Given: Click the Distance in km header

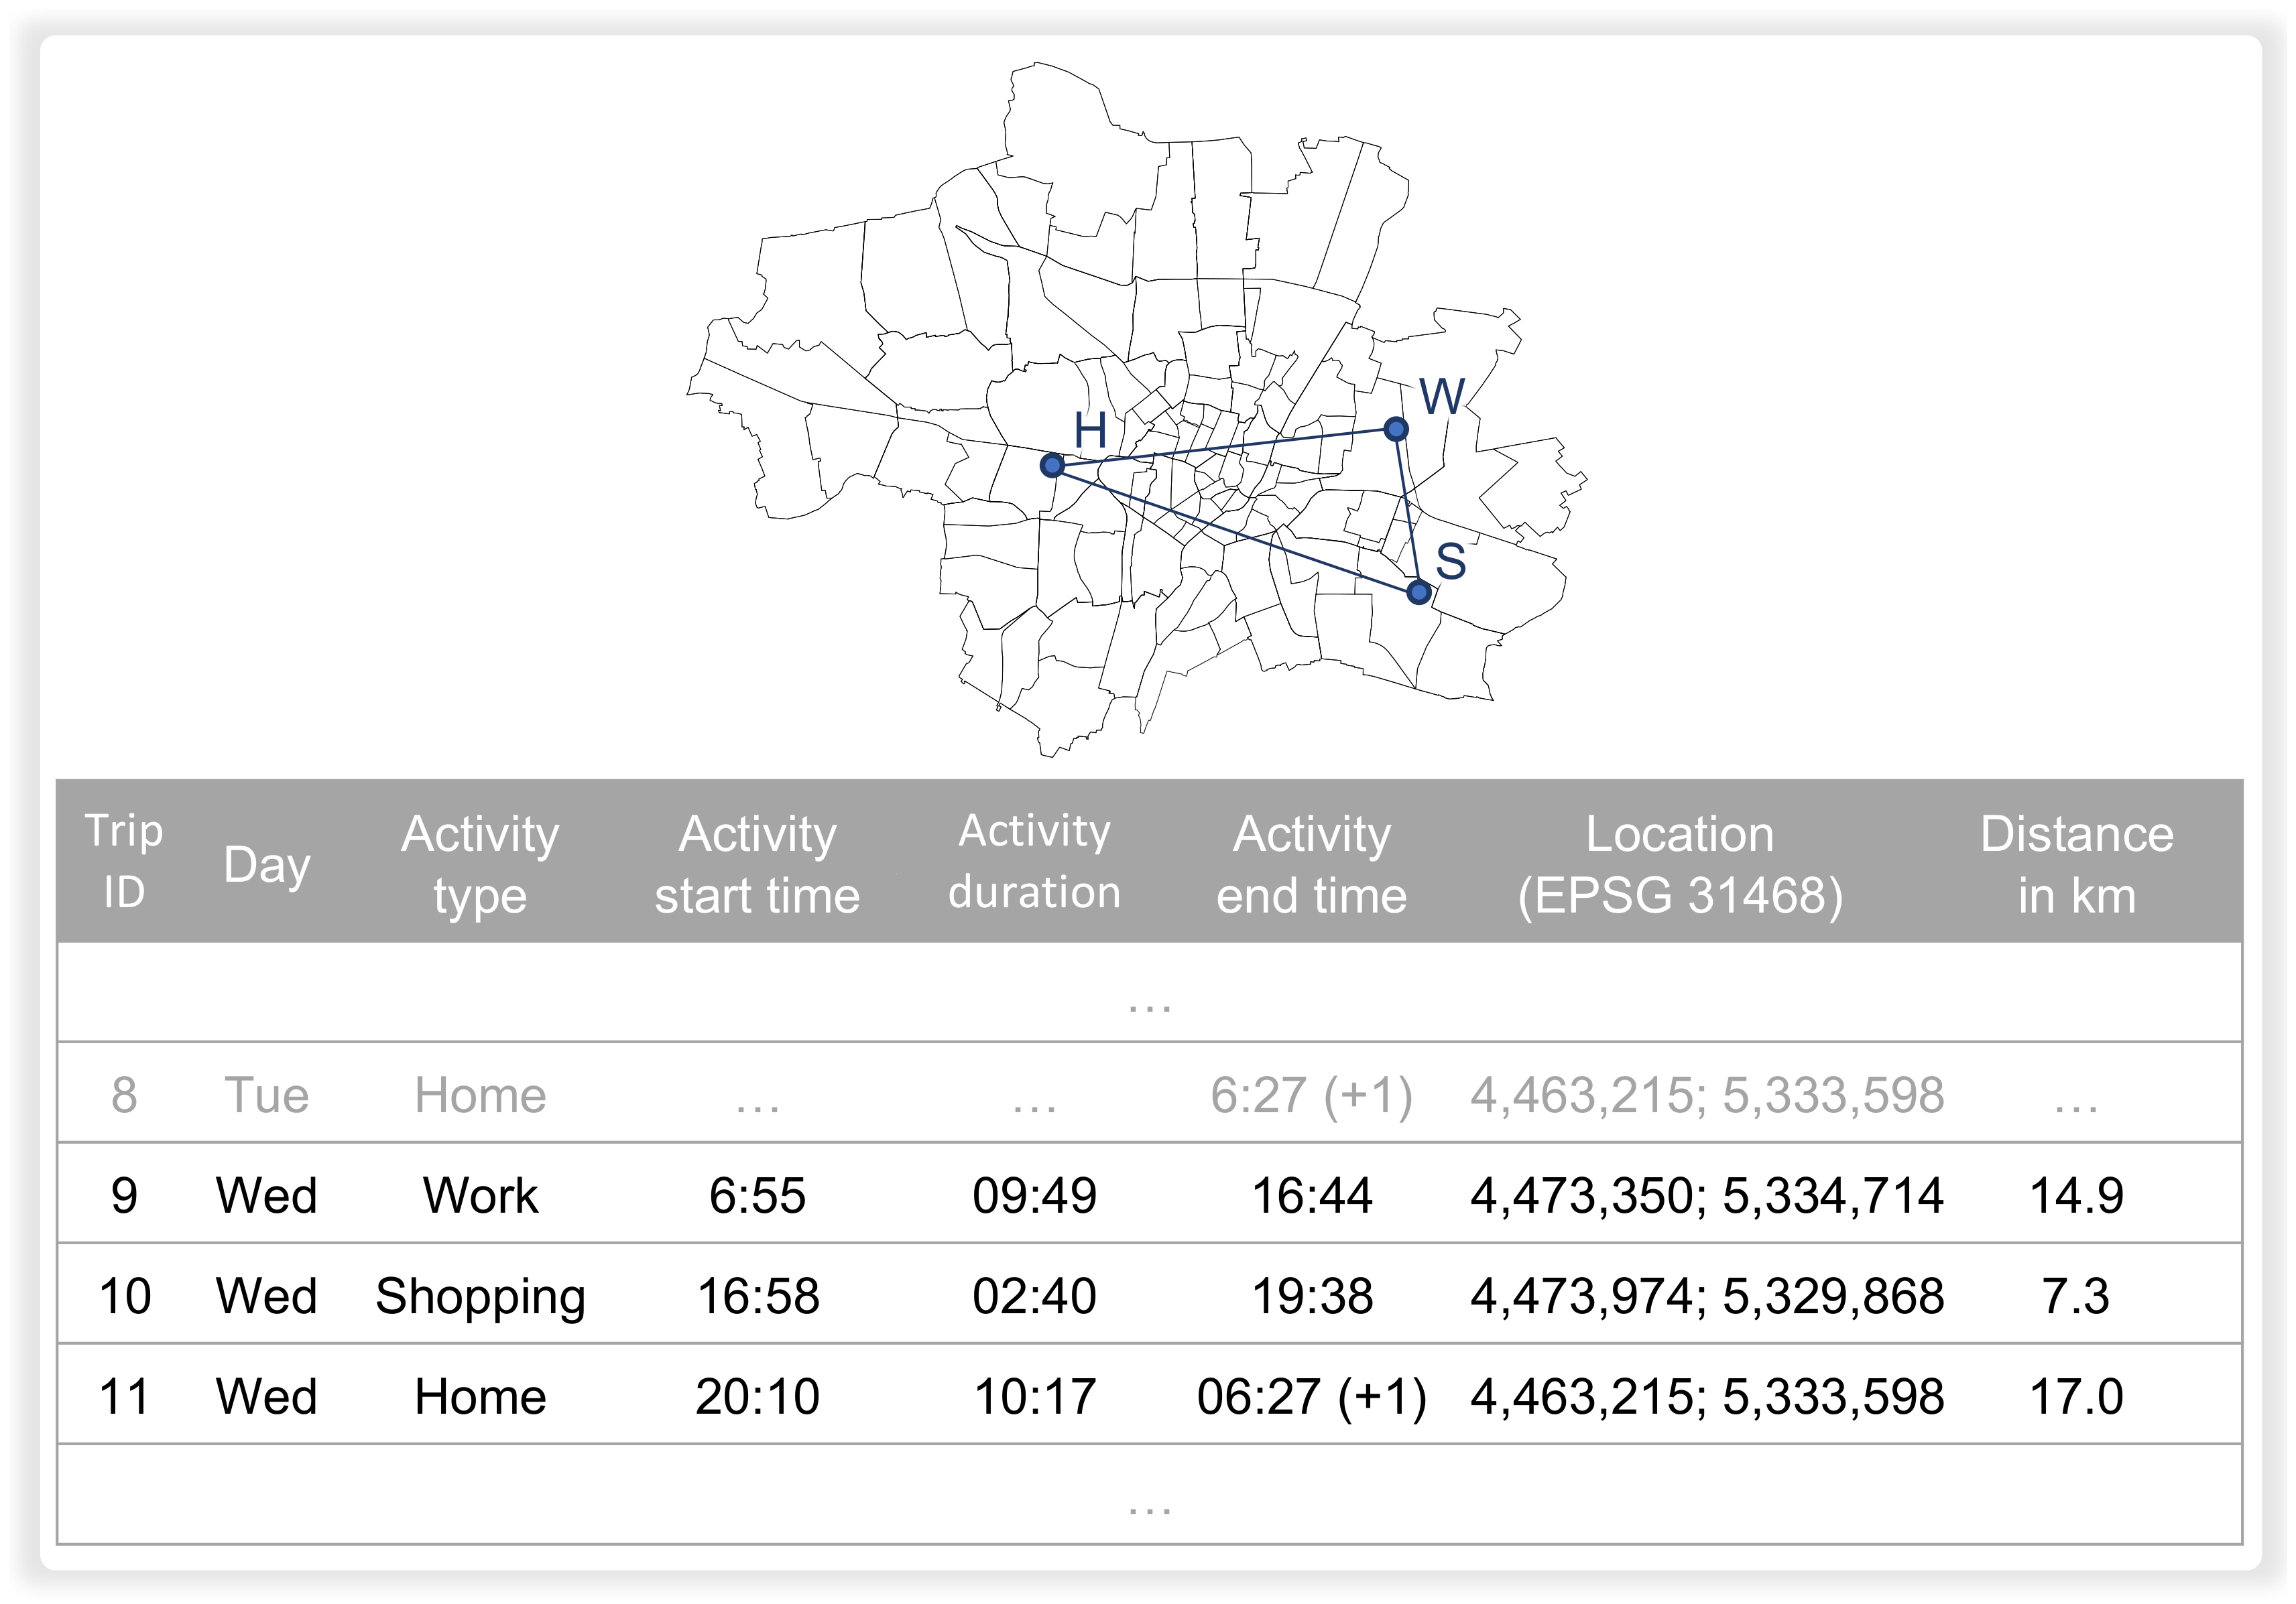Looking at the screenshot, I should click(2076, 864).
